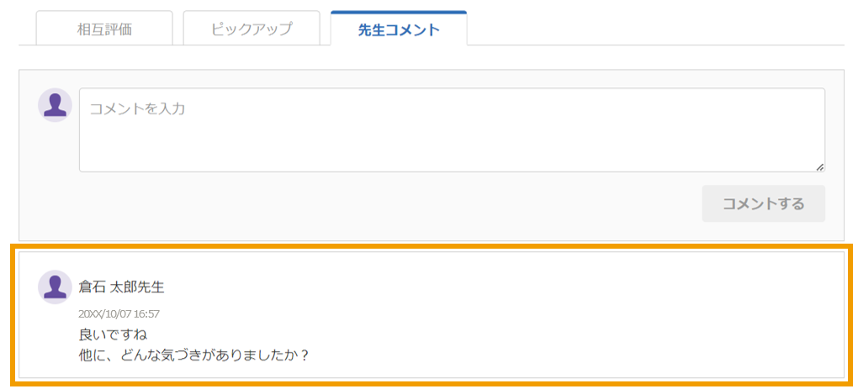858x389 pixels.
Task: Click the text 他に、どんな気づきがありましたか？
Action: (195, 355)
